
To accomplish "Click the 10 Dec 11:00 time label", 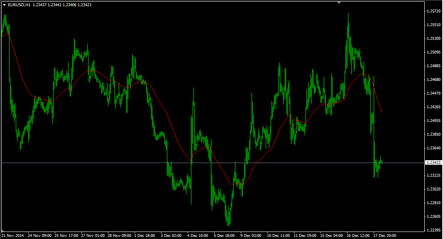I will click(278, 236).
